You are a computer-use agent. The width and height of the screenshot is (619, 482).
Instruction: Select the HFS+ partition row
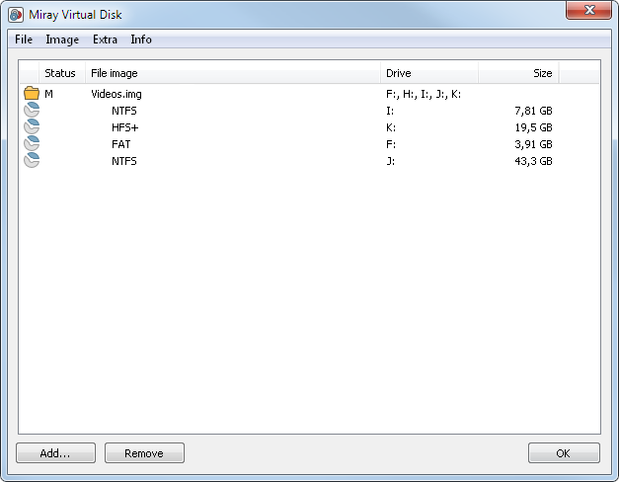click(x=310, y=127)
